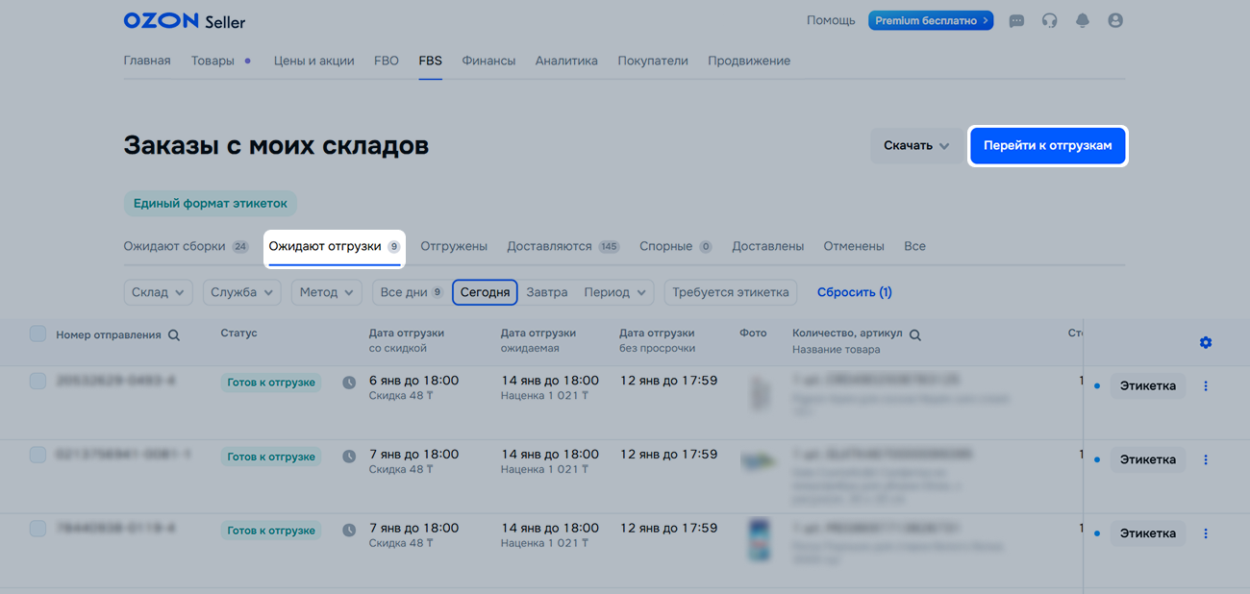Open the notifications bell
Screen dimensions: 1250x594
point(1083,21)
